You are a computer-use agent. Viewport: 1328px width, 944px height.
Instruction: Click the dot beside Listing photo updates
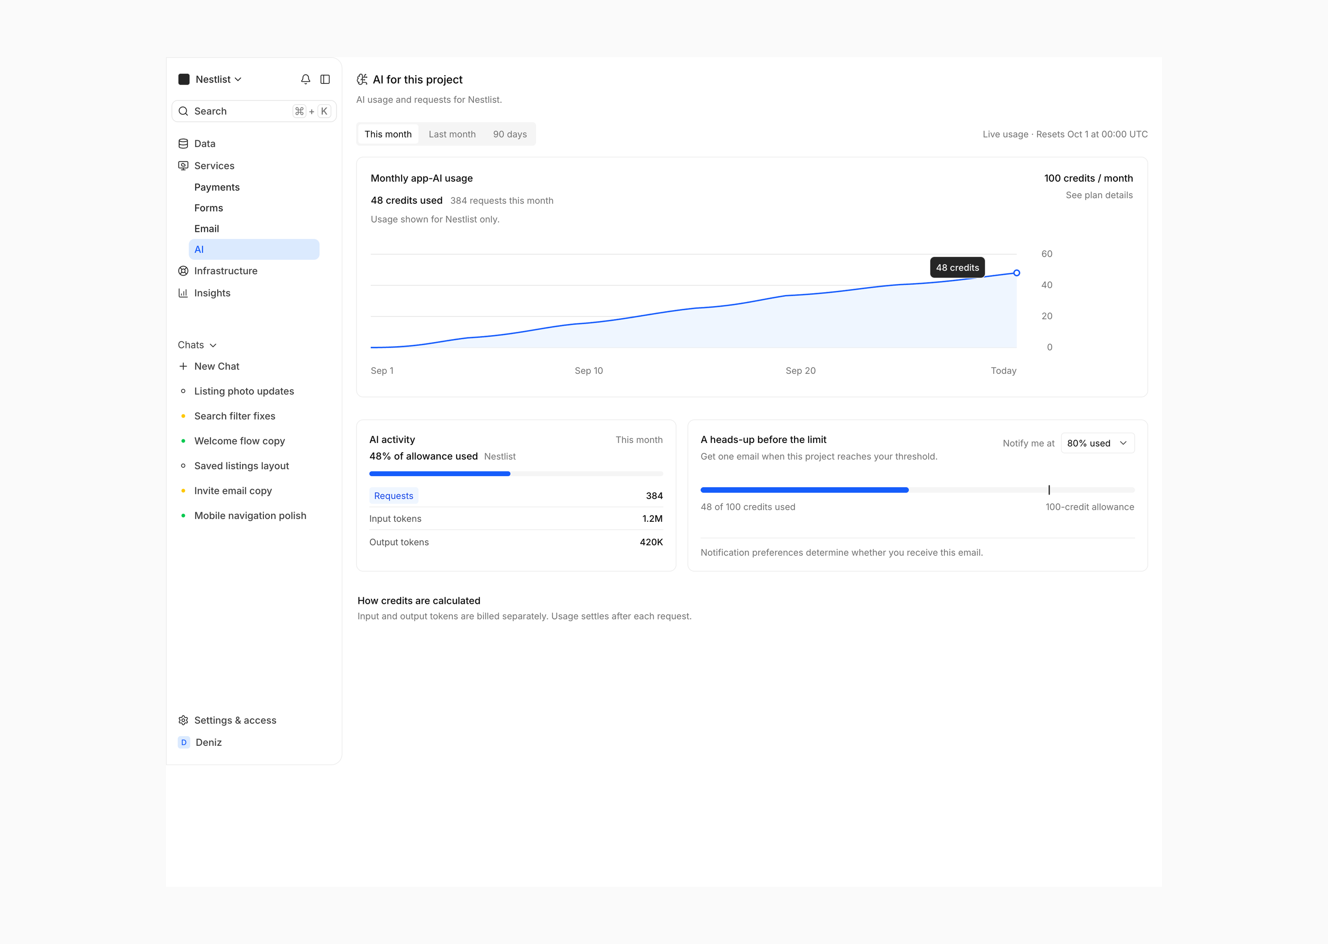click(183, 391)
